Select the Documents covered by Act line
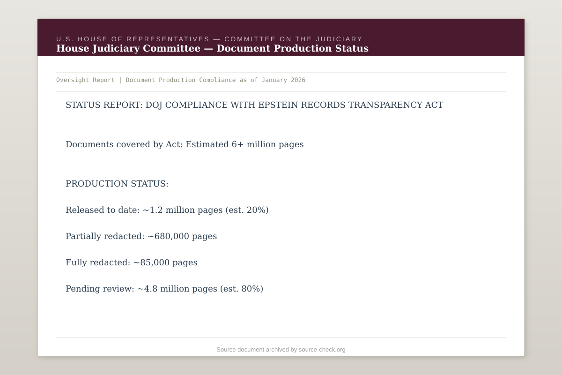Viewport: 562px width, 375px height. [x=185, y=144]
